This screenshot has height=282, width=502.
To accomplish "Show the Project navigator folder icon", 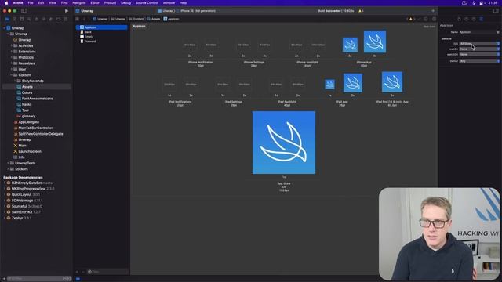I will 7,19.
